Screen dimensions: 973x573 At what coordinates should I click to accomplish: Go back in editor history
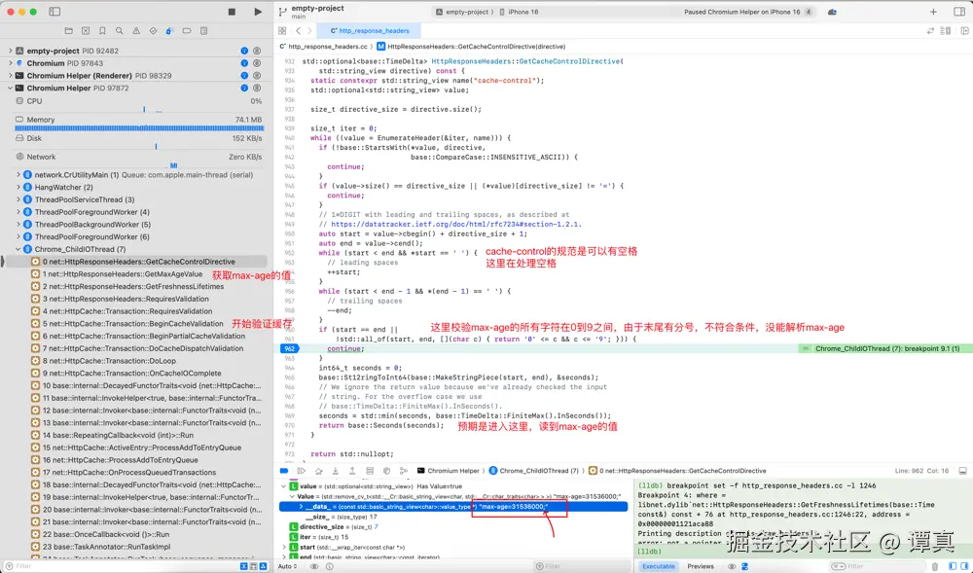[299, 30]
